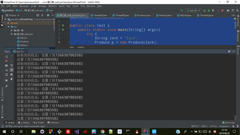Click the practice breadcrumb in the navigation bar
This screenshot has height=135, width=240.
(8, 11)
